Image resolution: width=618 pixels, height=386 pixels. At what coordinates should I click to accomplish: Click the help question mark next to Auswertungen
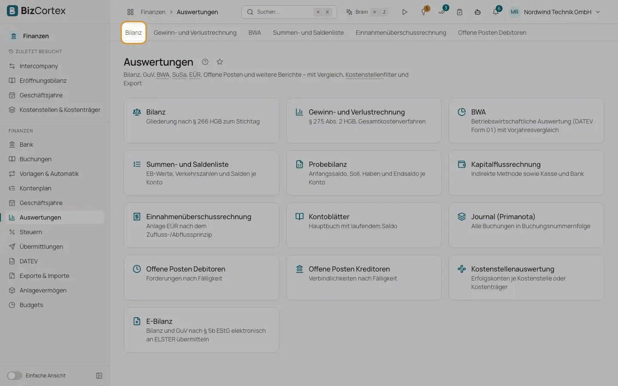tap(205, 62)
